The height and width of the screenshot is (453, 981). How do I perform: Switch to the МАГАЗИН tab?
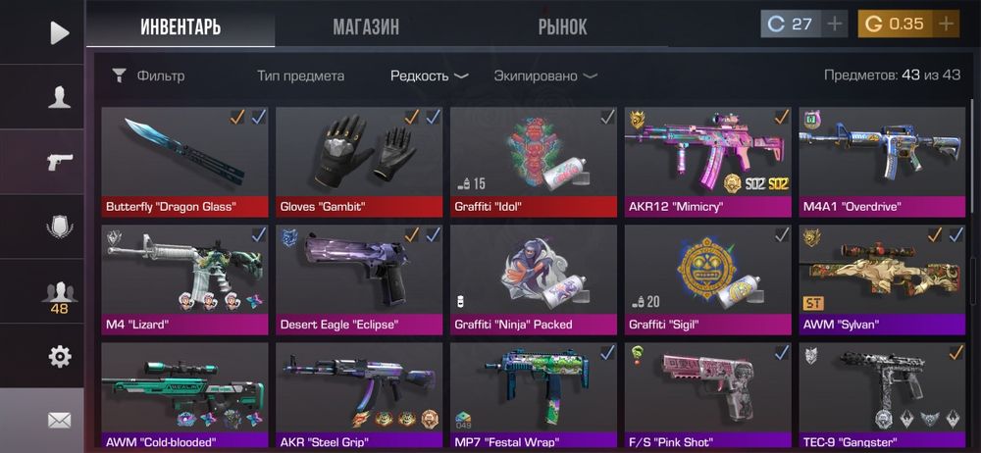coord(366,26)
